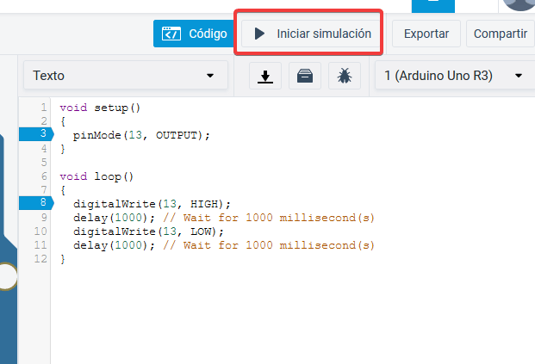Click the line 9 'Wait for 1000 millisecond(s)' comment
The image size is (535, 364).
pos(269,218)
